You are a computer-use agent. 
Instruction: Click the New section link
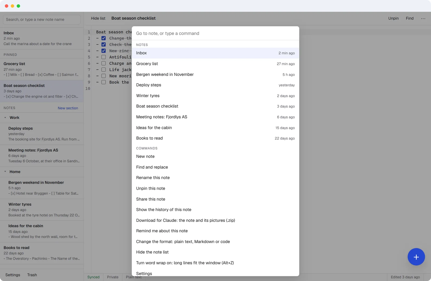(x=68, y=108)
